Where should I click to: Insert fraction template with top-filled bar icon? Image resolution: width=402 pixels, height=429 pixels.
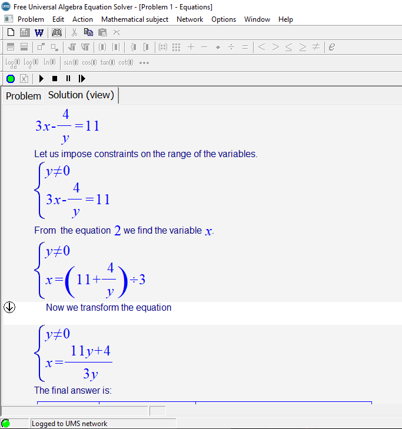(x=11, y=47)
